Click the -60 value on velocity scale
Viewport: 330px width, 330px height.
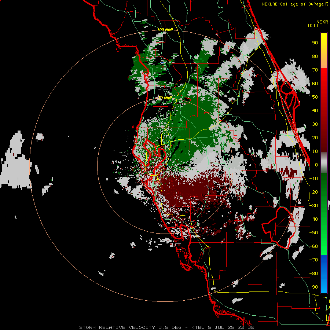coord(313,246)
